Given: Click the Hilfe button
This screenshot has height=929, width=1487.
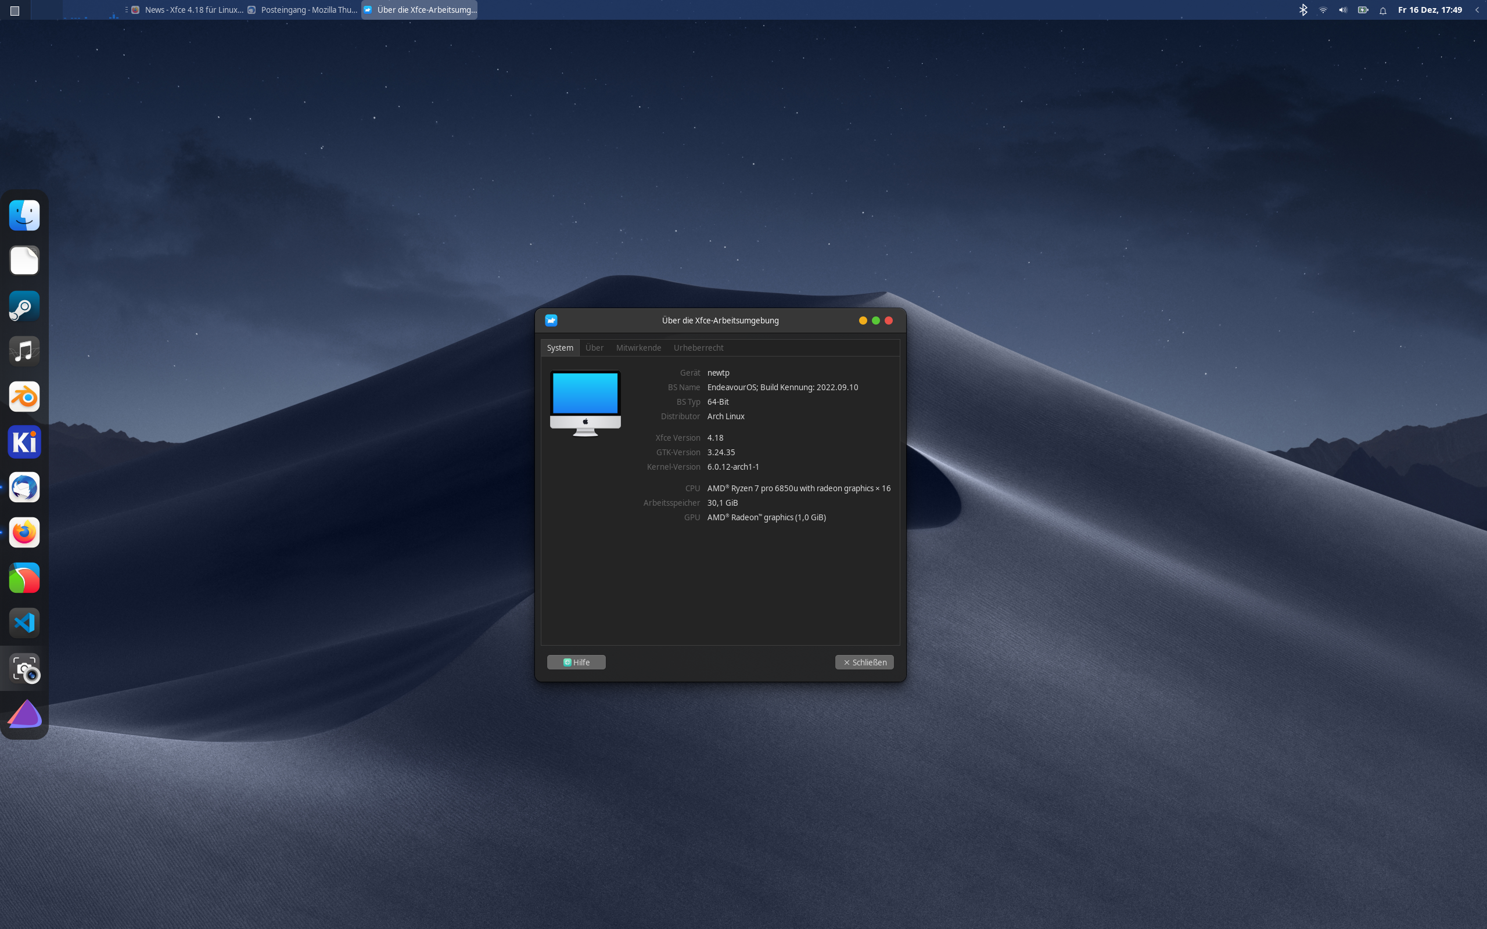Looking at the screenshot, I should [576, 662].
